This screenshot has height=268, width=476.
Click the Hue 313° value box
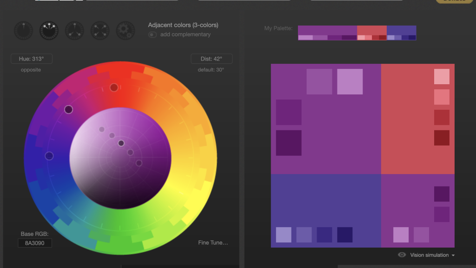click(32, 59)
